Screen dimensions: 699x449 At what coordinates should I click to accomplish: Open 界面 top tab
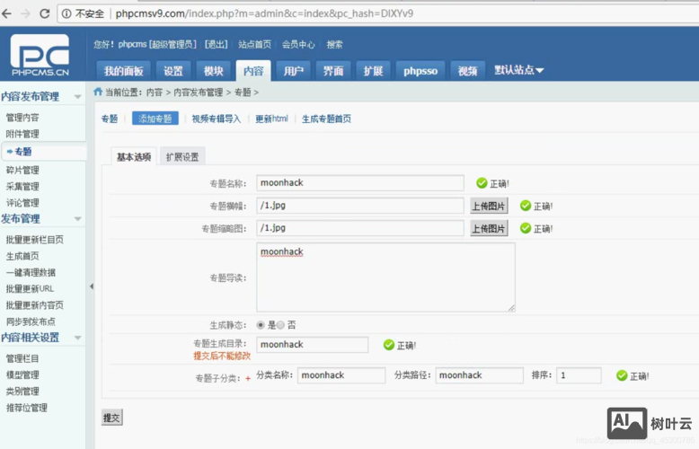(x=333, y=71)
